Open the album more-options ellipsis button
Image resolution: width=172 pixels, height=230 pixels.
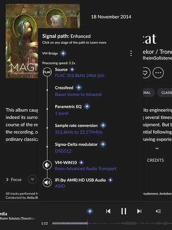158,73
